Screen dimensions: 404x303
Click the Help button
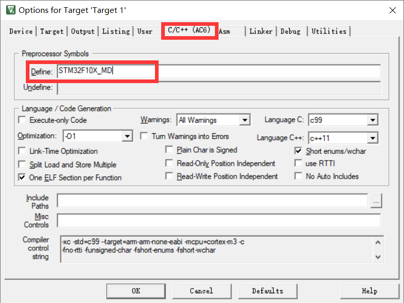tap(369, 291)
